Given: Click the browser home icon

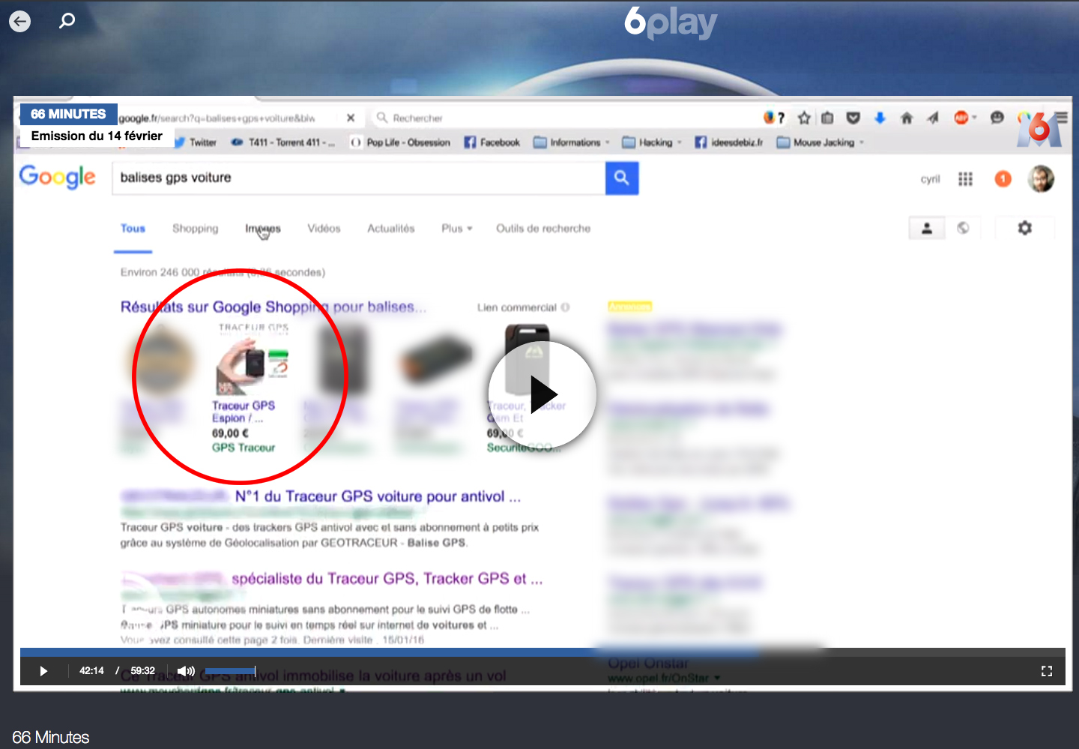Looking at the screenshot, I should [907, 118].
